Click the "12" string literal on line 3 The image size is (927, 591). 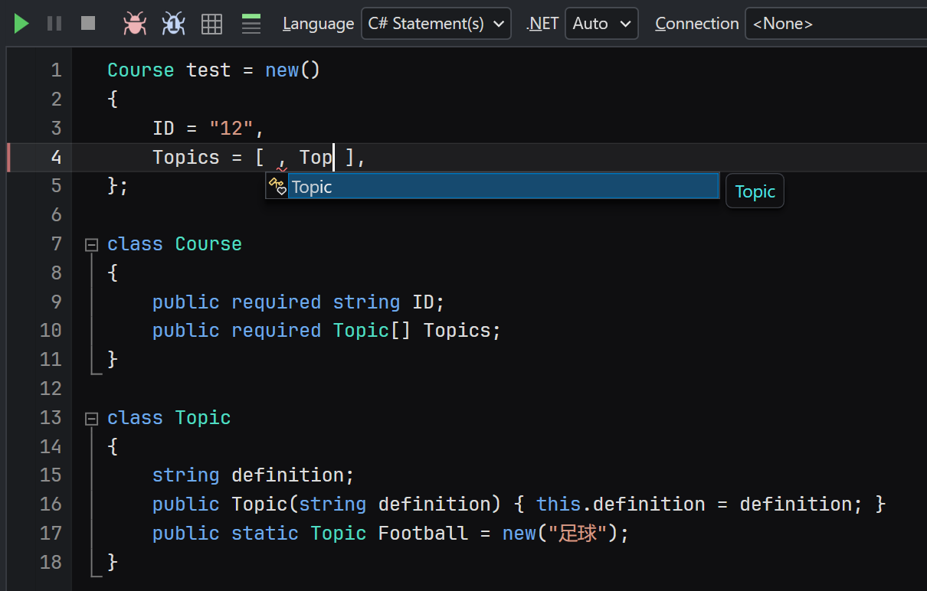tap(231, 128)
